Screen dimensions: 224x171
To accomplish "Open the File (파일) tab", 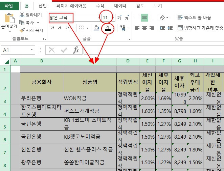I will point(9,6).
